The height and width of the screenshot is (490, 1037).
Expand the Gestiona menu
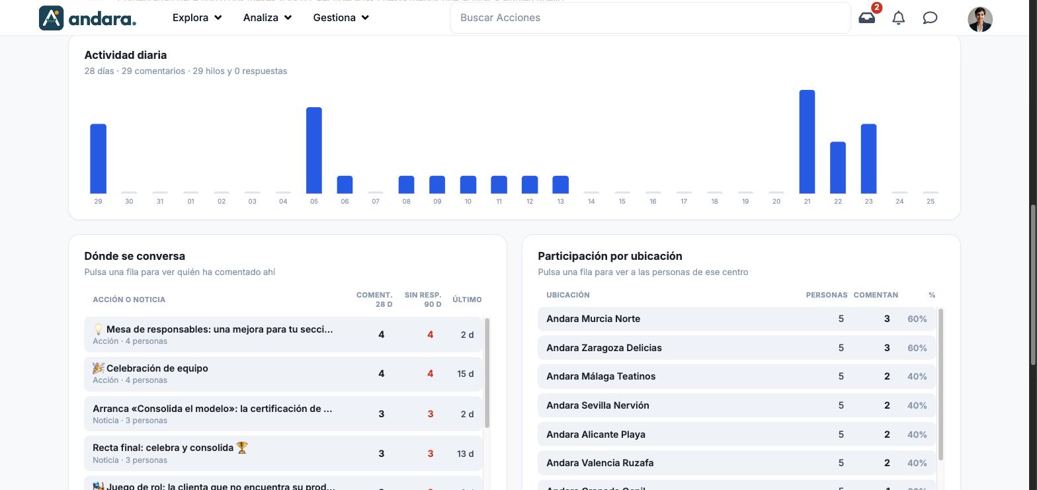pyautogui.click(x=341, y=18)
